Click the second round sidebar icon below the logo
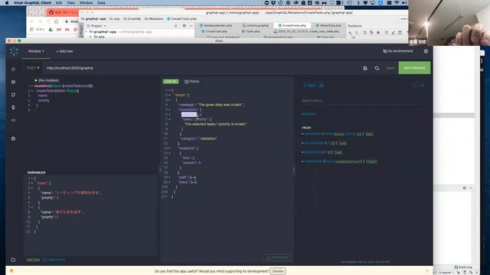 [x=13, y=82]
